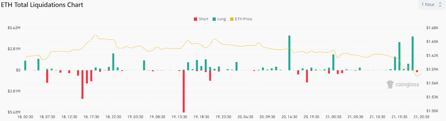Select the tall green bar at far right

point(413,53)
